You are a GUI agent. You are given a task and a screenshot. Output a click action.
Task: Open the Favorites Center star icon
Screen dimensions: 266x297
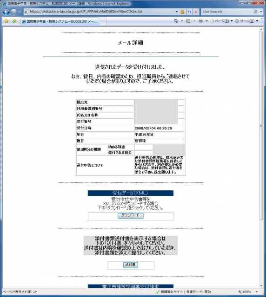[7, 21]
